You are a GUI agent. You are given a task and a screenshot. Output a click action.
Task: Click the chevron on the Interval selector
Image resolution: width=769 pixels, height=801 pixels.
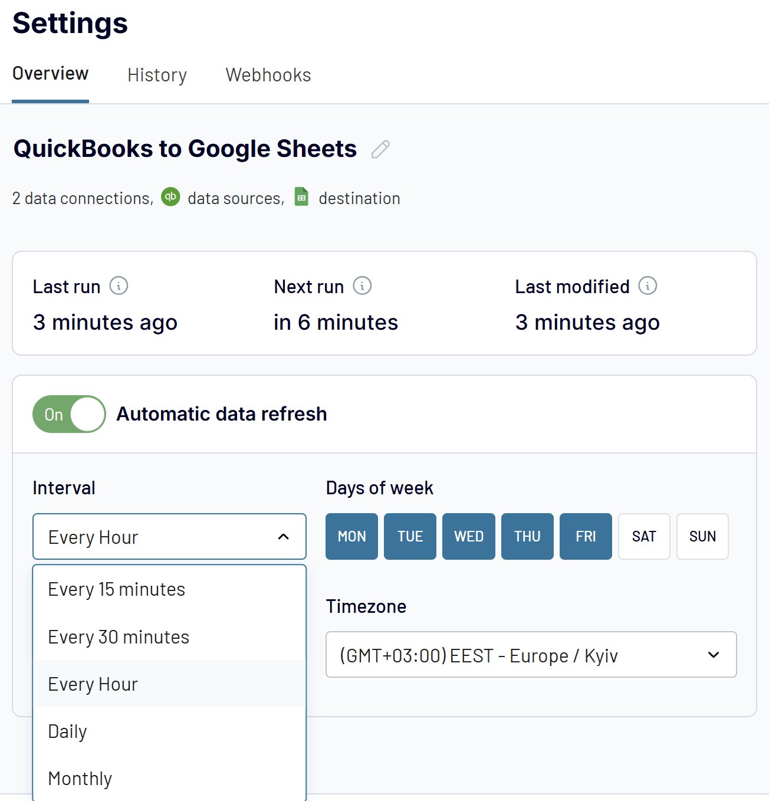pos(284,537)
